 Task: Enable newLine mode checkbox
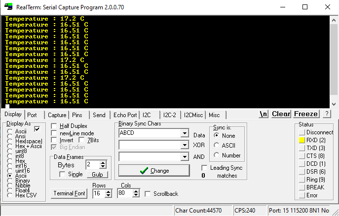(x=54, y=133)
